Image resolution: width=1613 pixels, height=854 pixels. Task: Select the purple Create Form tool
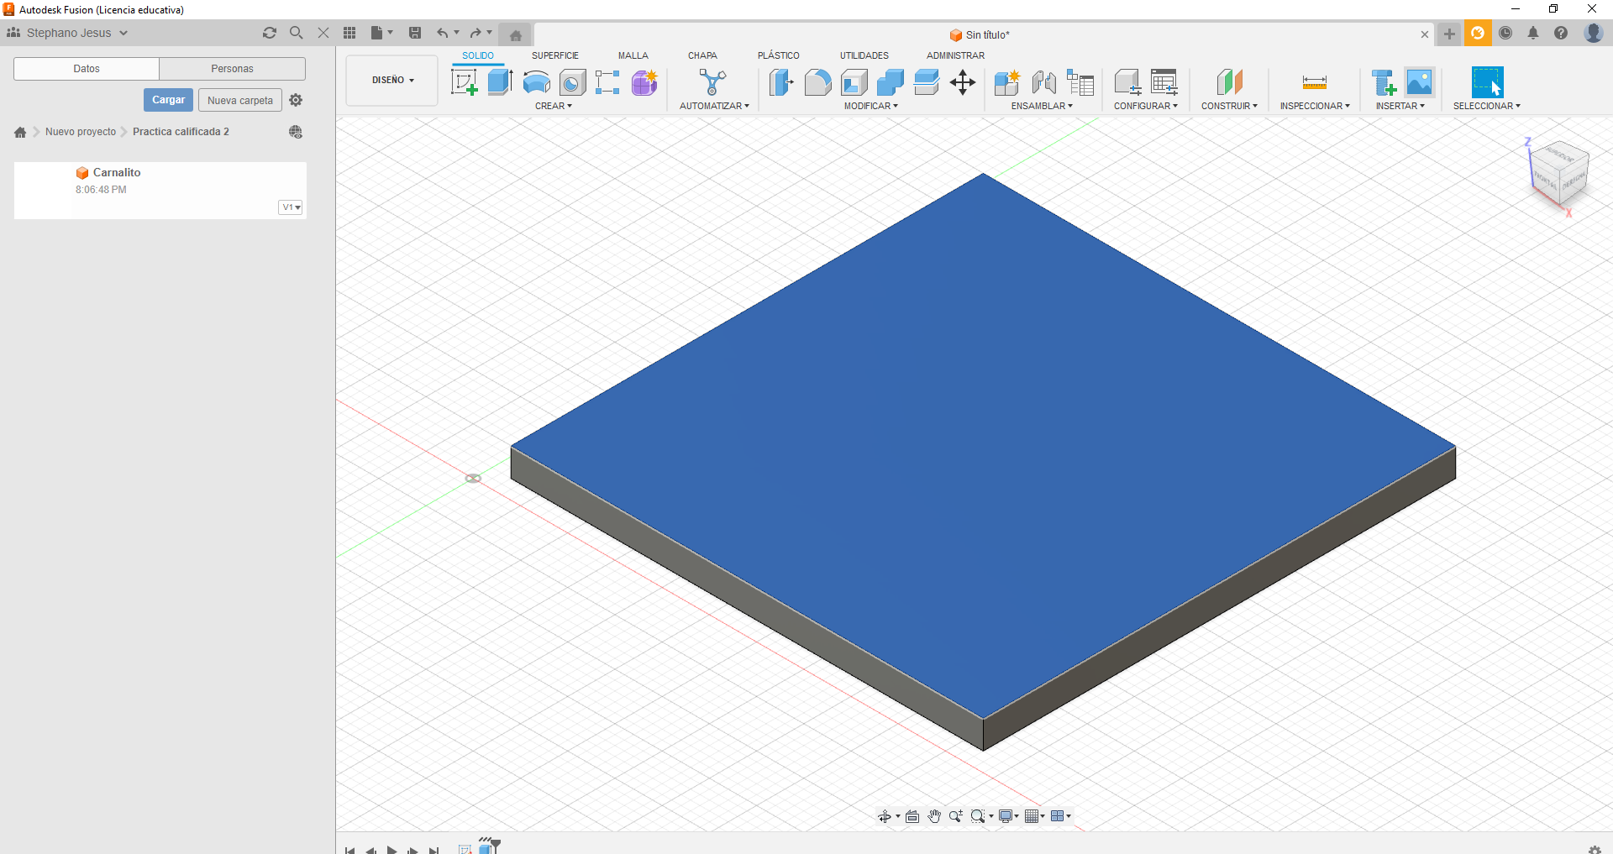644,82
